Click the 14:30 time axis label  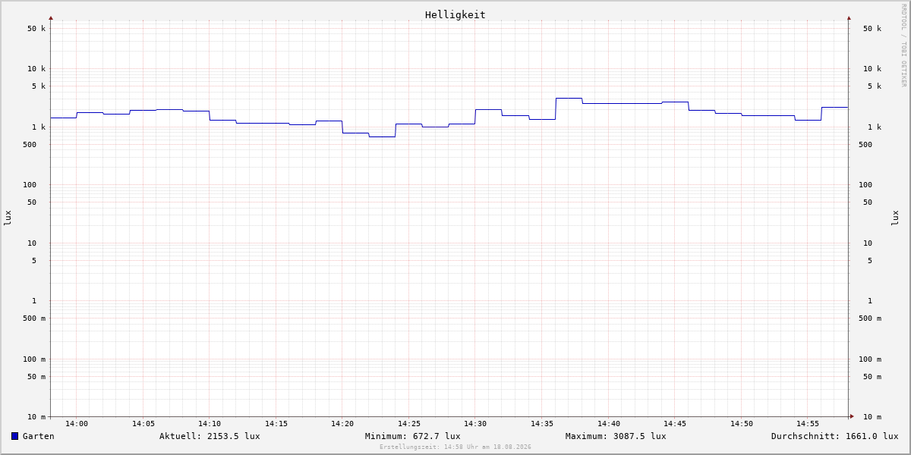point(475,424)
